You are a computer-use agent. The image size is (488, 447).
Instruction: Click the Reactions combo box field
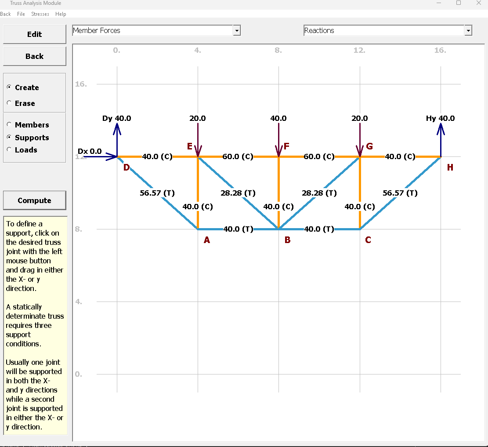[384, 30]
